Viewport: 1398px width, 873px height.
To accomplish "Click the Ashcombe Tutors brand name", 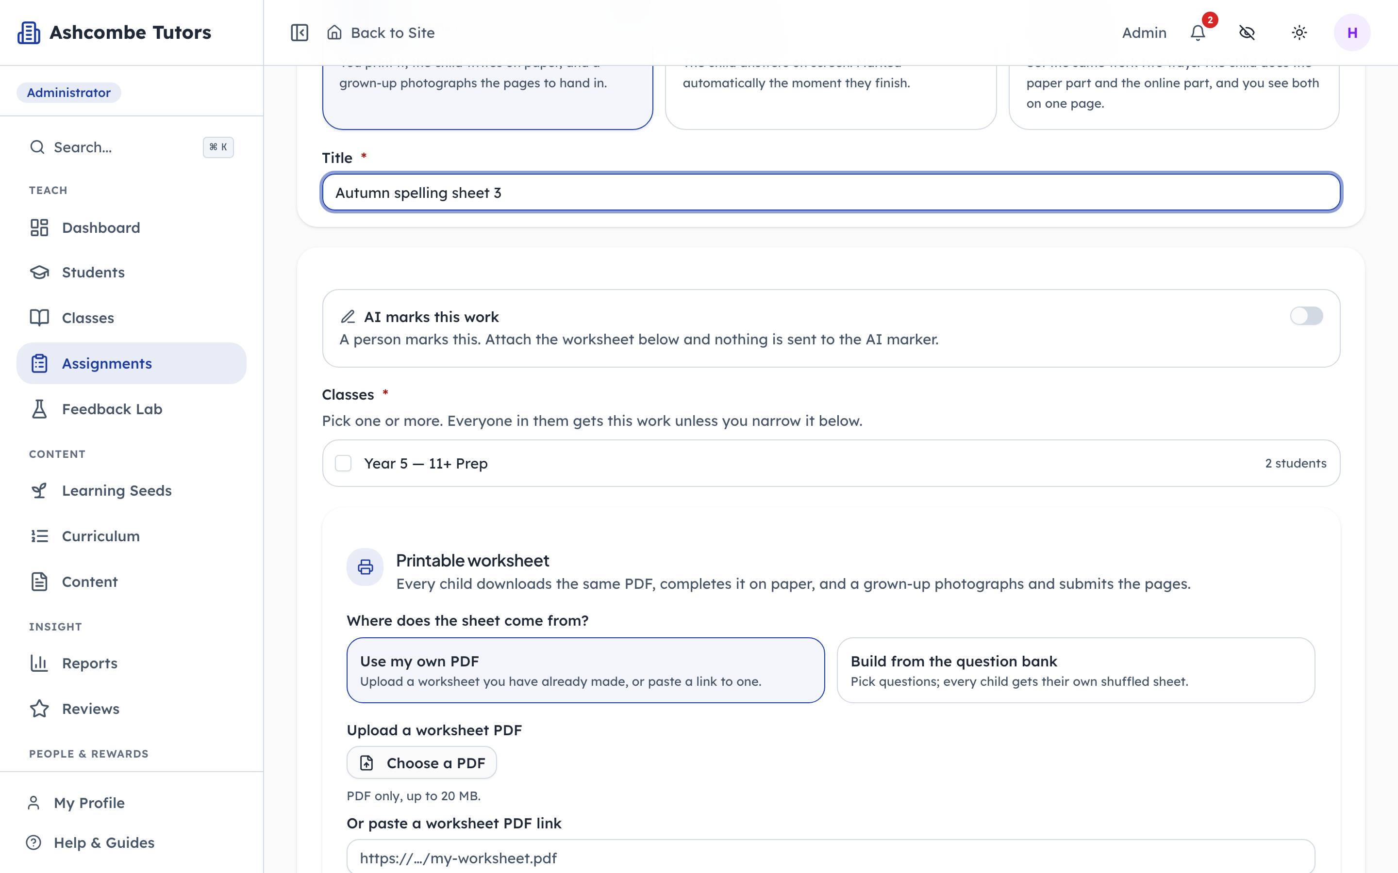I will (x=131, y=32).
